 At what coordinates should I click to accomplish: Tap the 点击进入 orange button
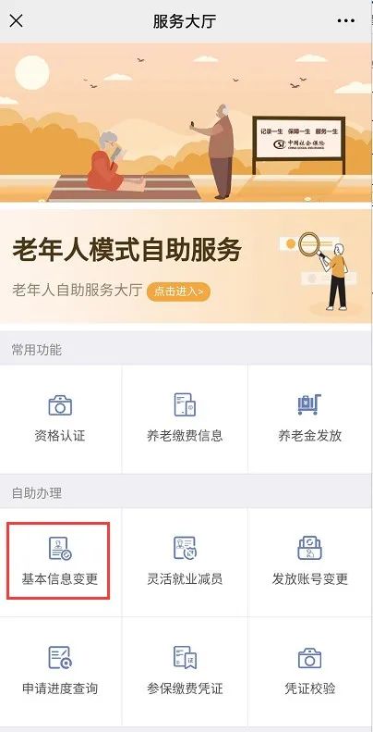pyautogui.click(x=179, y=292)
